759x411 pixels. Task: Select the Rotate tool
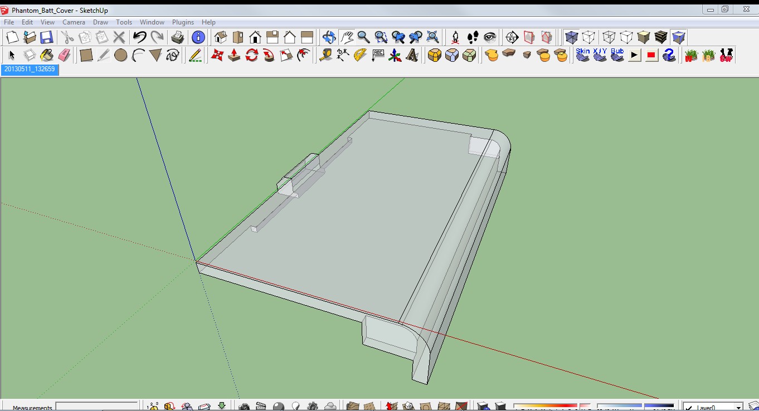[x=252, y=55]
